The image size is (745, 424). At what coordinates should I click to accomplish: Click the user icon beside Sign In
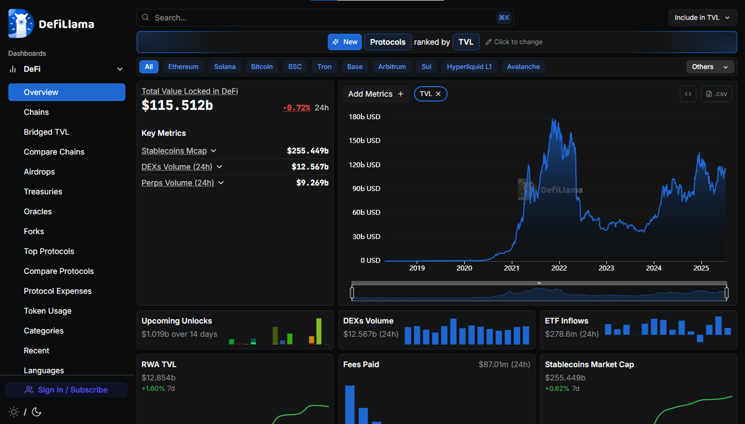tap(29, 390)
